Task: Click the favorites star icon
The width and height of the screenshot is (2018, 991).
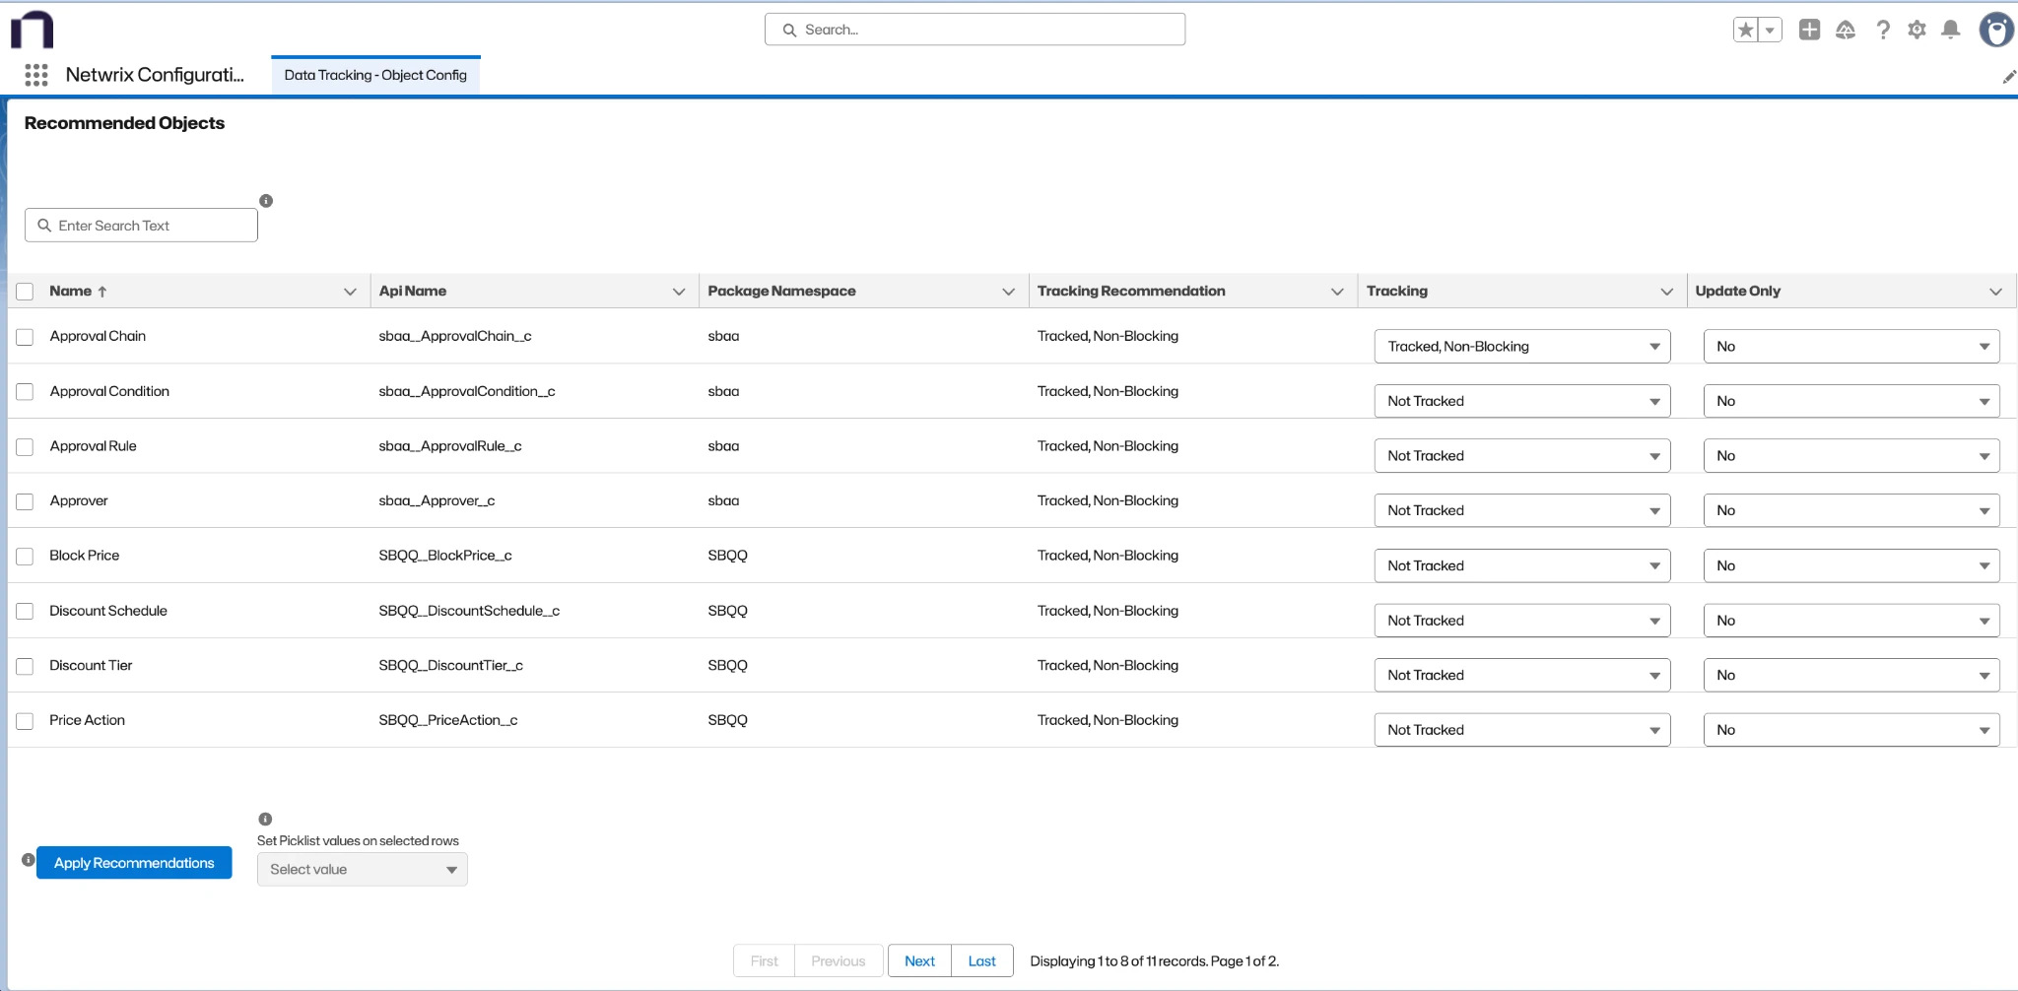Action: pyautogui.click(x=1745, y=29)
